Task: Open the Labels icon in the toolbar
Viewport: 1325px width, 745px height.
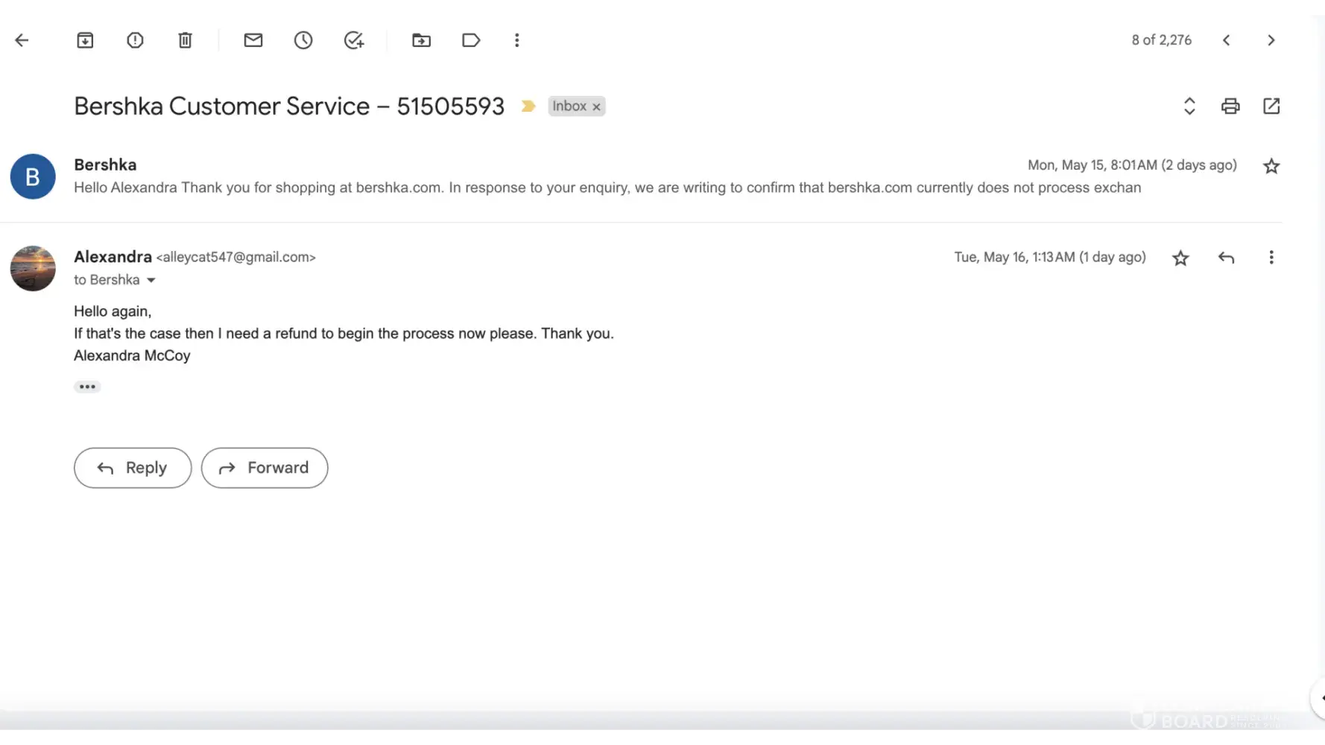Action: click(471, 40)
